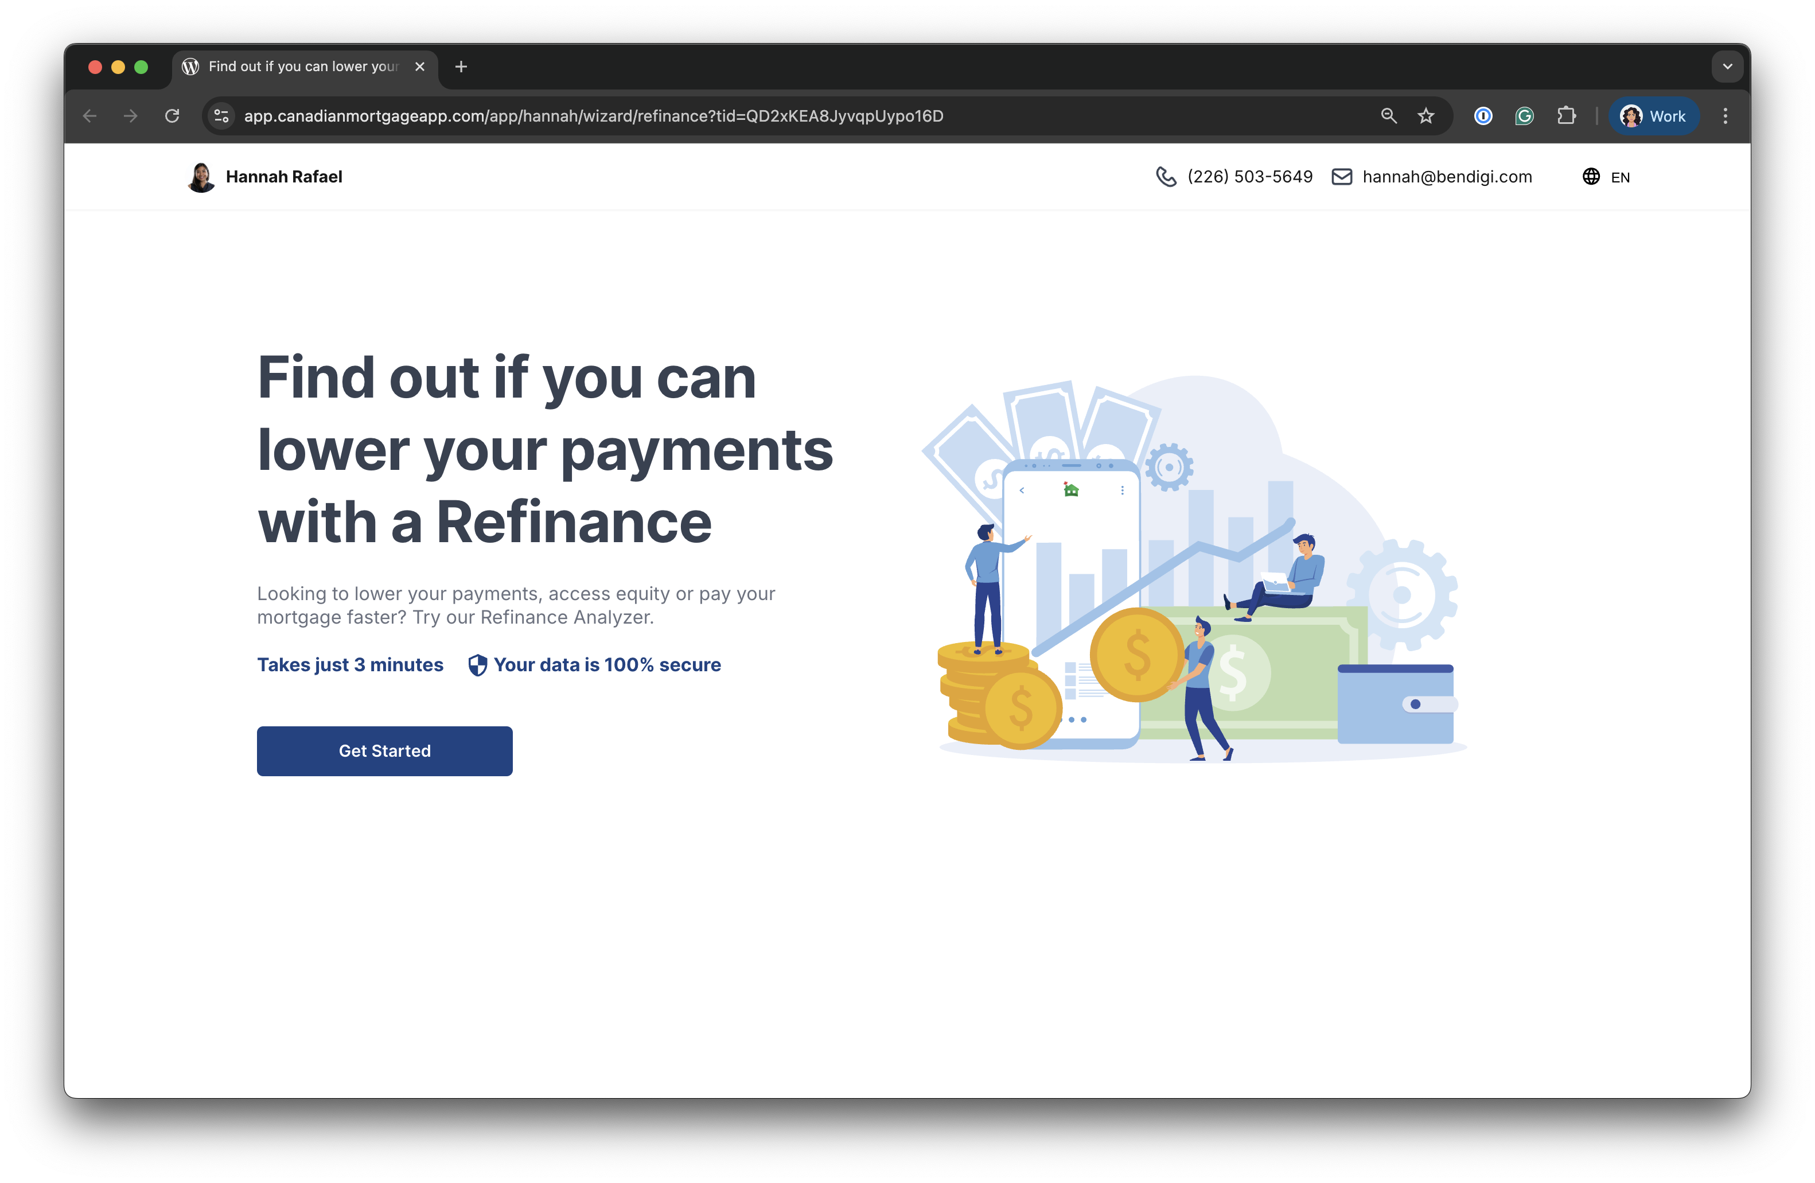Open site permissions via the tune icon
The image size is (1815, 1183).
(x=221, y=116)
